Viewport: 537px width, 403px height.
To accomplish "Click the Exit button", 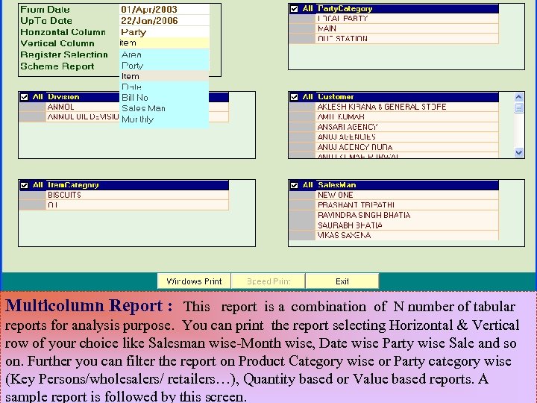I will point(342,281).
